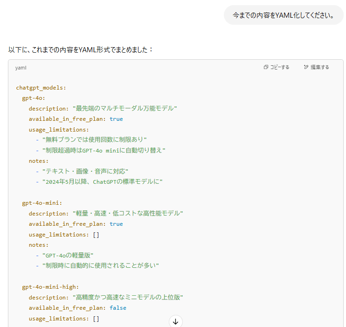Click the 編集する edit code icon
Viewport: 346px width, 327px height.
tap(316, 67)
